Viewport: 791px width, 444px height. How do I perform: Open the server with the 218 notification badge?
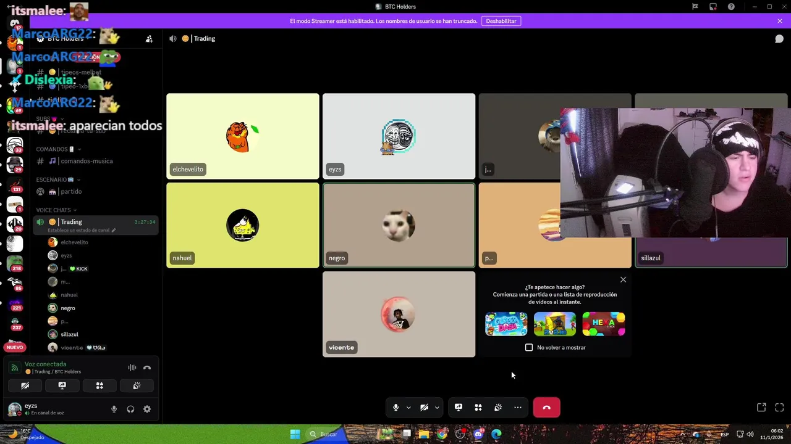coord(15,263)
